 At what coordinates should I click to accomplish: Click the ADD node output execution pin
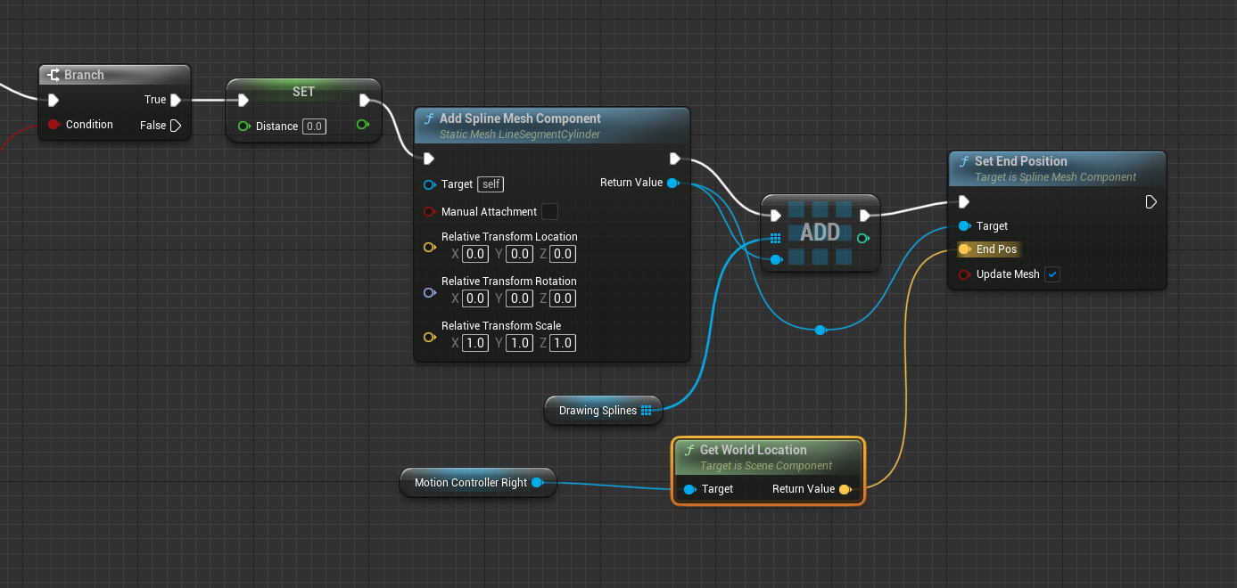coord(865,216)
